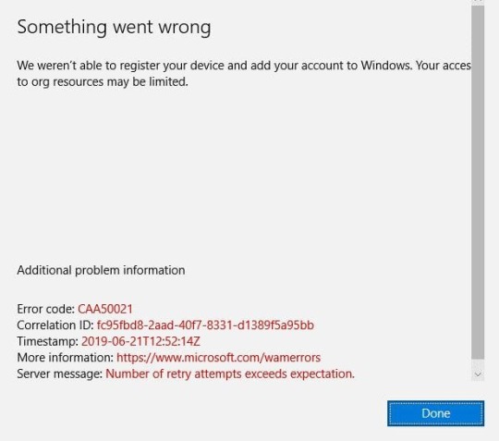Click the scroll down arrow
499x441 pixels.
pos(478,374)
